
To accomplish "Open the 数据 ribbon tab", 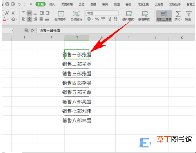I will (x=93, y=4).
